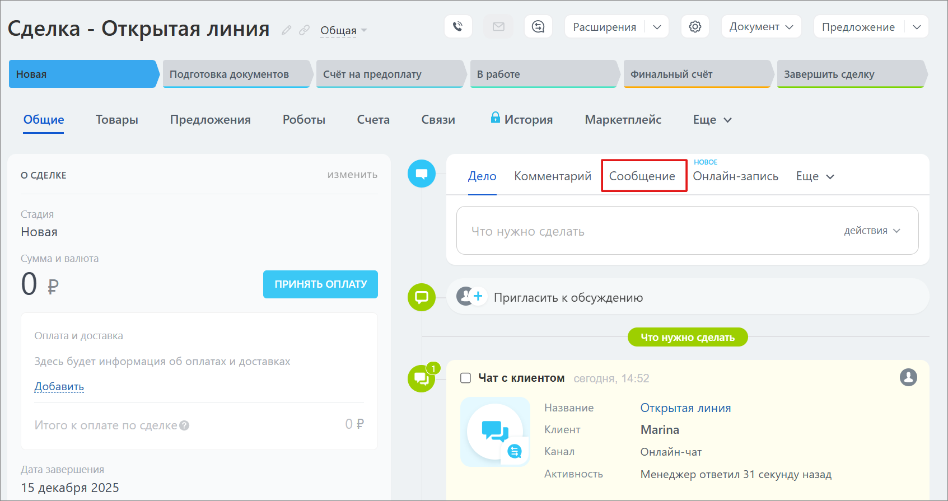
Task: Expand the действия dropdown in task field
Action: point(872,231)
